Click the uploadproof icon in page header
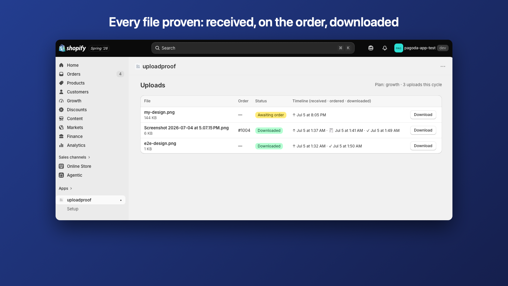 (138, 66)
